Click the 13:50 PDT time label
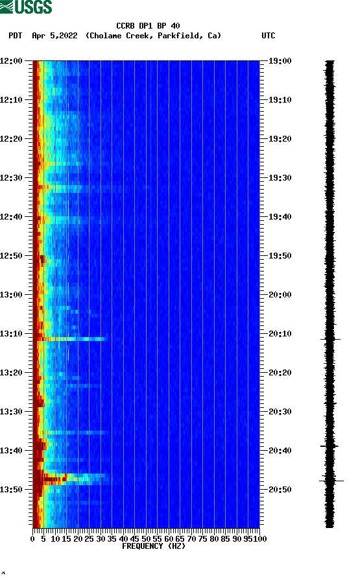358x580 pixels. (11, 489)
